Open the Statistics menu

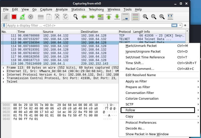[78, 10]
